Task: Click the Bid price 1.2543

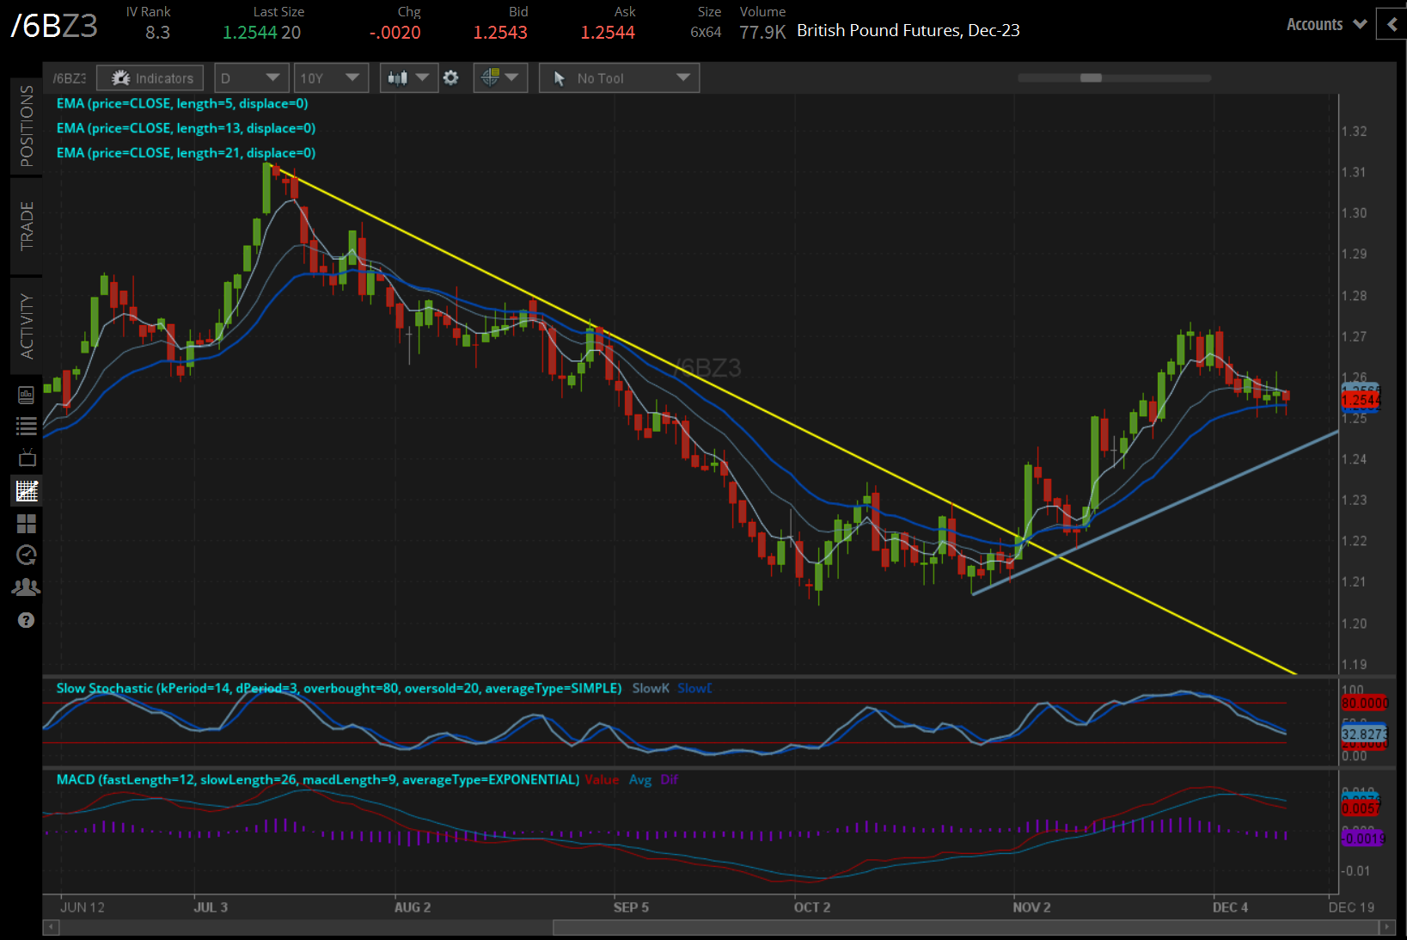Action: pyautogui.click(x=500, y=33)
